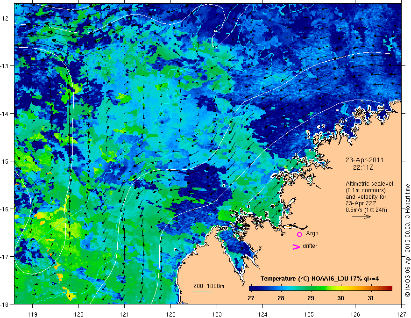The image size is (411, 318).
Task: Click the 0.5m/s velocity scale arrow
Action: pos(361,217)
